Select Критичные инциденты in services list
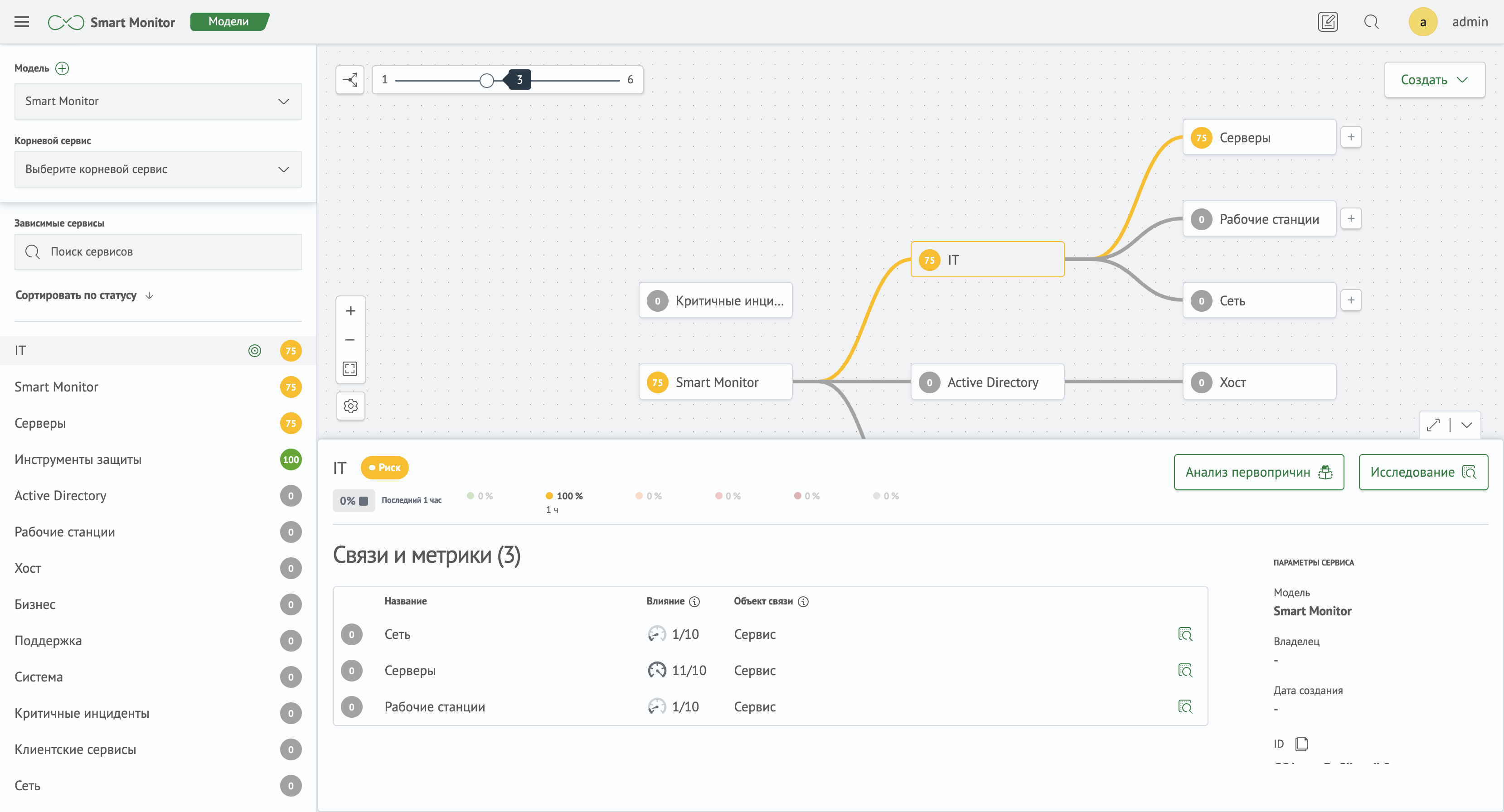 pos(158,713)
